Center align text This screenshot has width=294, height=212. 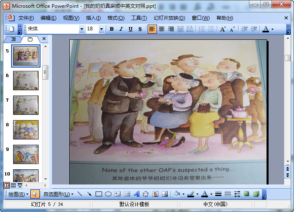[162, 29]
